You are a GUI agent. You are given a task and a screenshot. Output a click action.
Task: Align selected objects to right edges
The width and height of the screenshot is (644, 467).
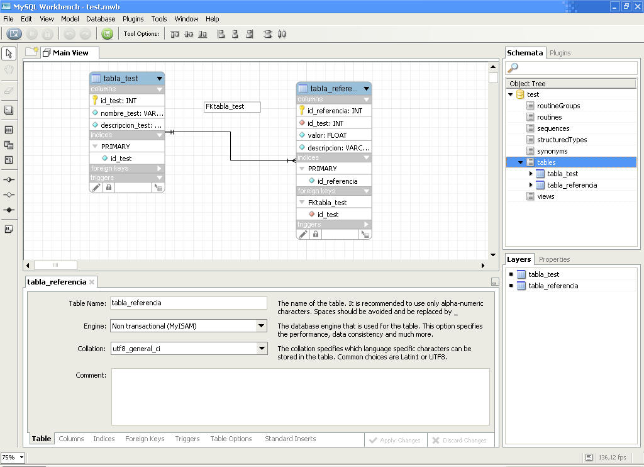[x=249, y=34]
